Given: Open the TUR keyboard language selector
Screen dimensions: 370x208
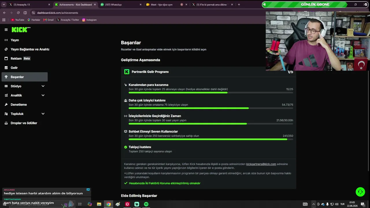Looking at the screenshot, I should pos(343,204).
